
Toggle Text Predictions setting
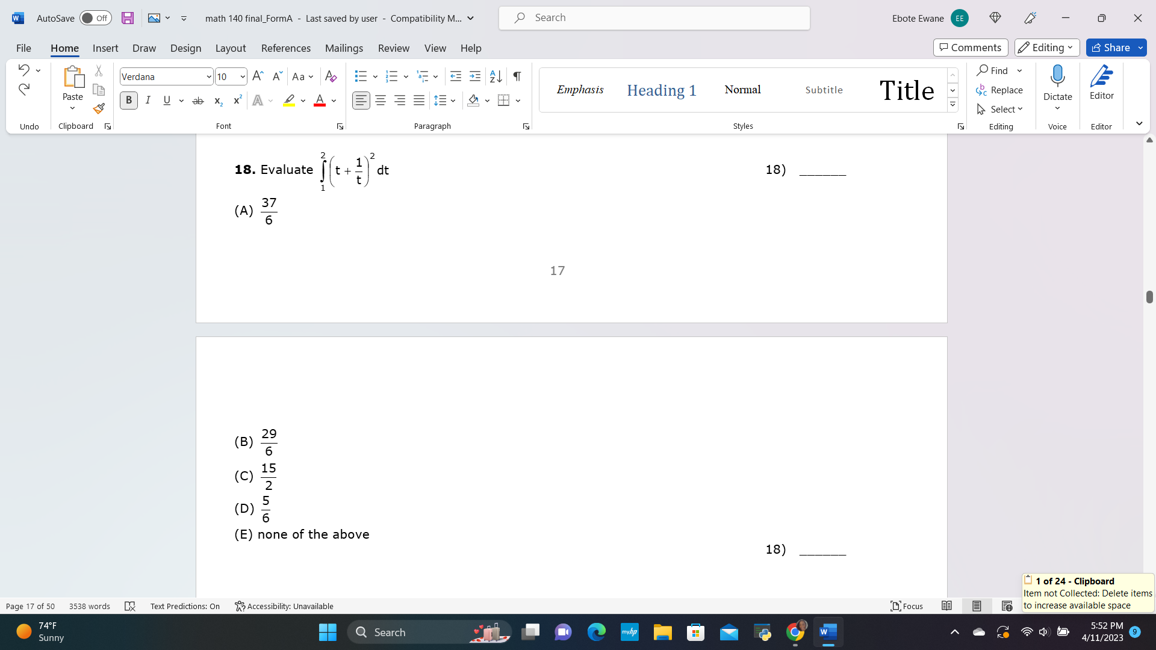185,606
